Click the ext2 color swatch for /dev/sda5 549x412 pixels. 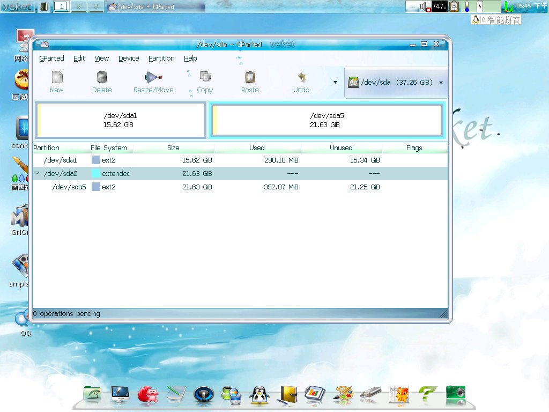click(95, 187)
